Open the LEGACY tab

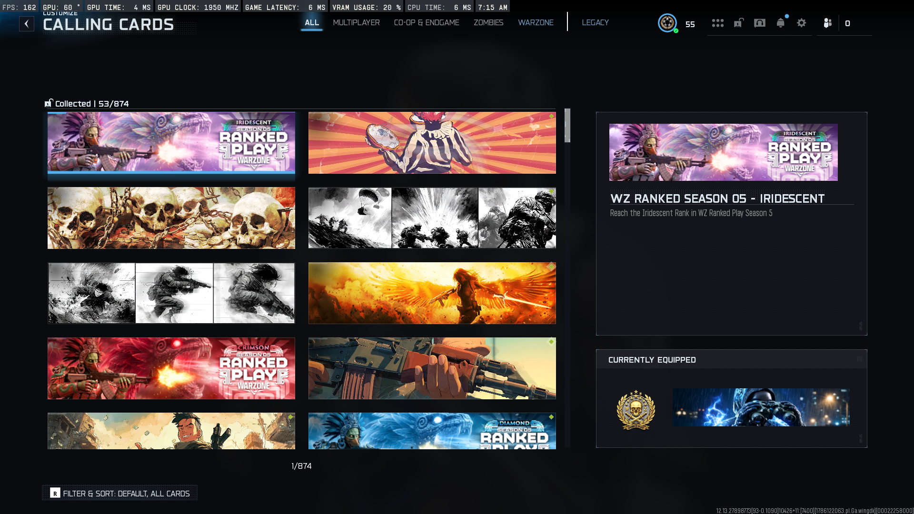click(595, 22)
